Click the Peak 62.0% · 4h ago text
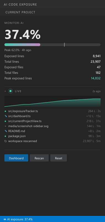105x222 pixels. pos(18,50)
